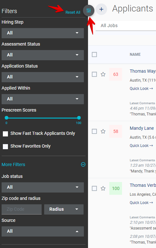Expand the Assessment Status dropdown
Viewport: 156px width, 248px height.
coord(43,55)
